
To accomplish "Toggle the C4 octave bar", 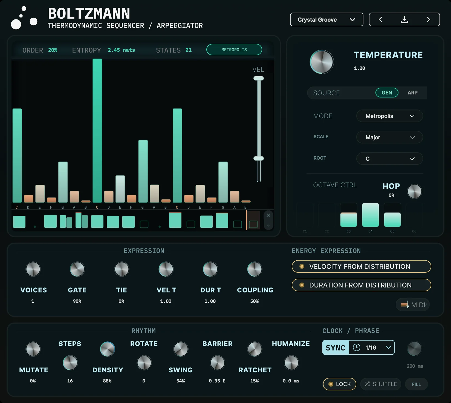I will tap(371, 215).
